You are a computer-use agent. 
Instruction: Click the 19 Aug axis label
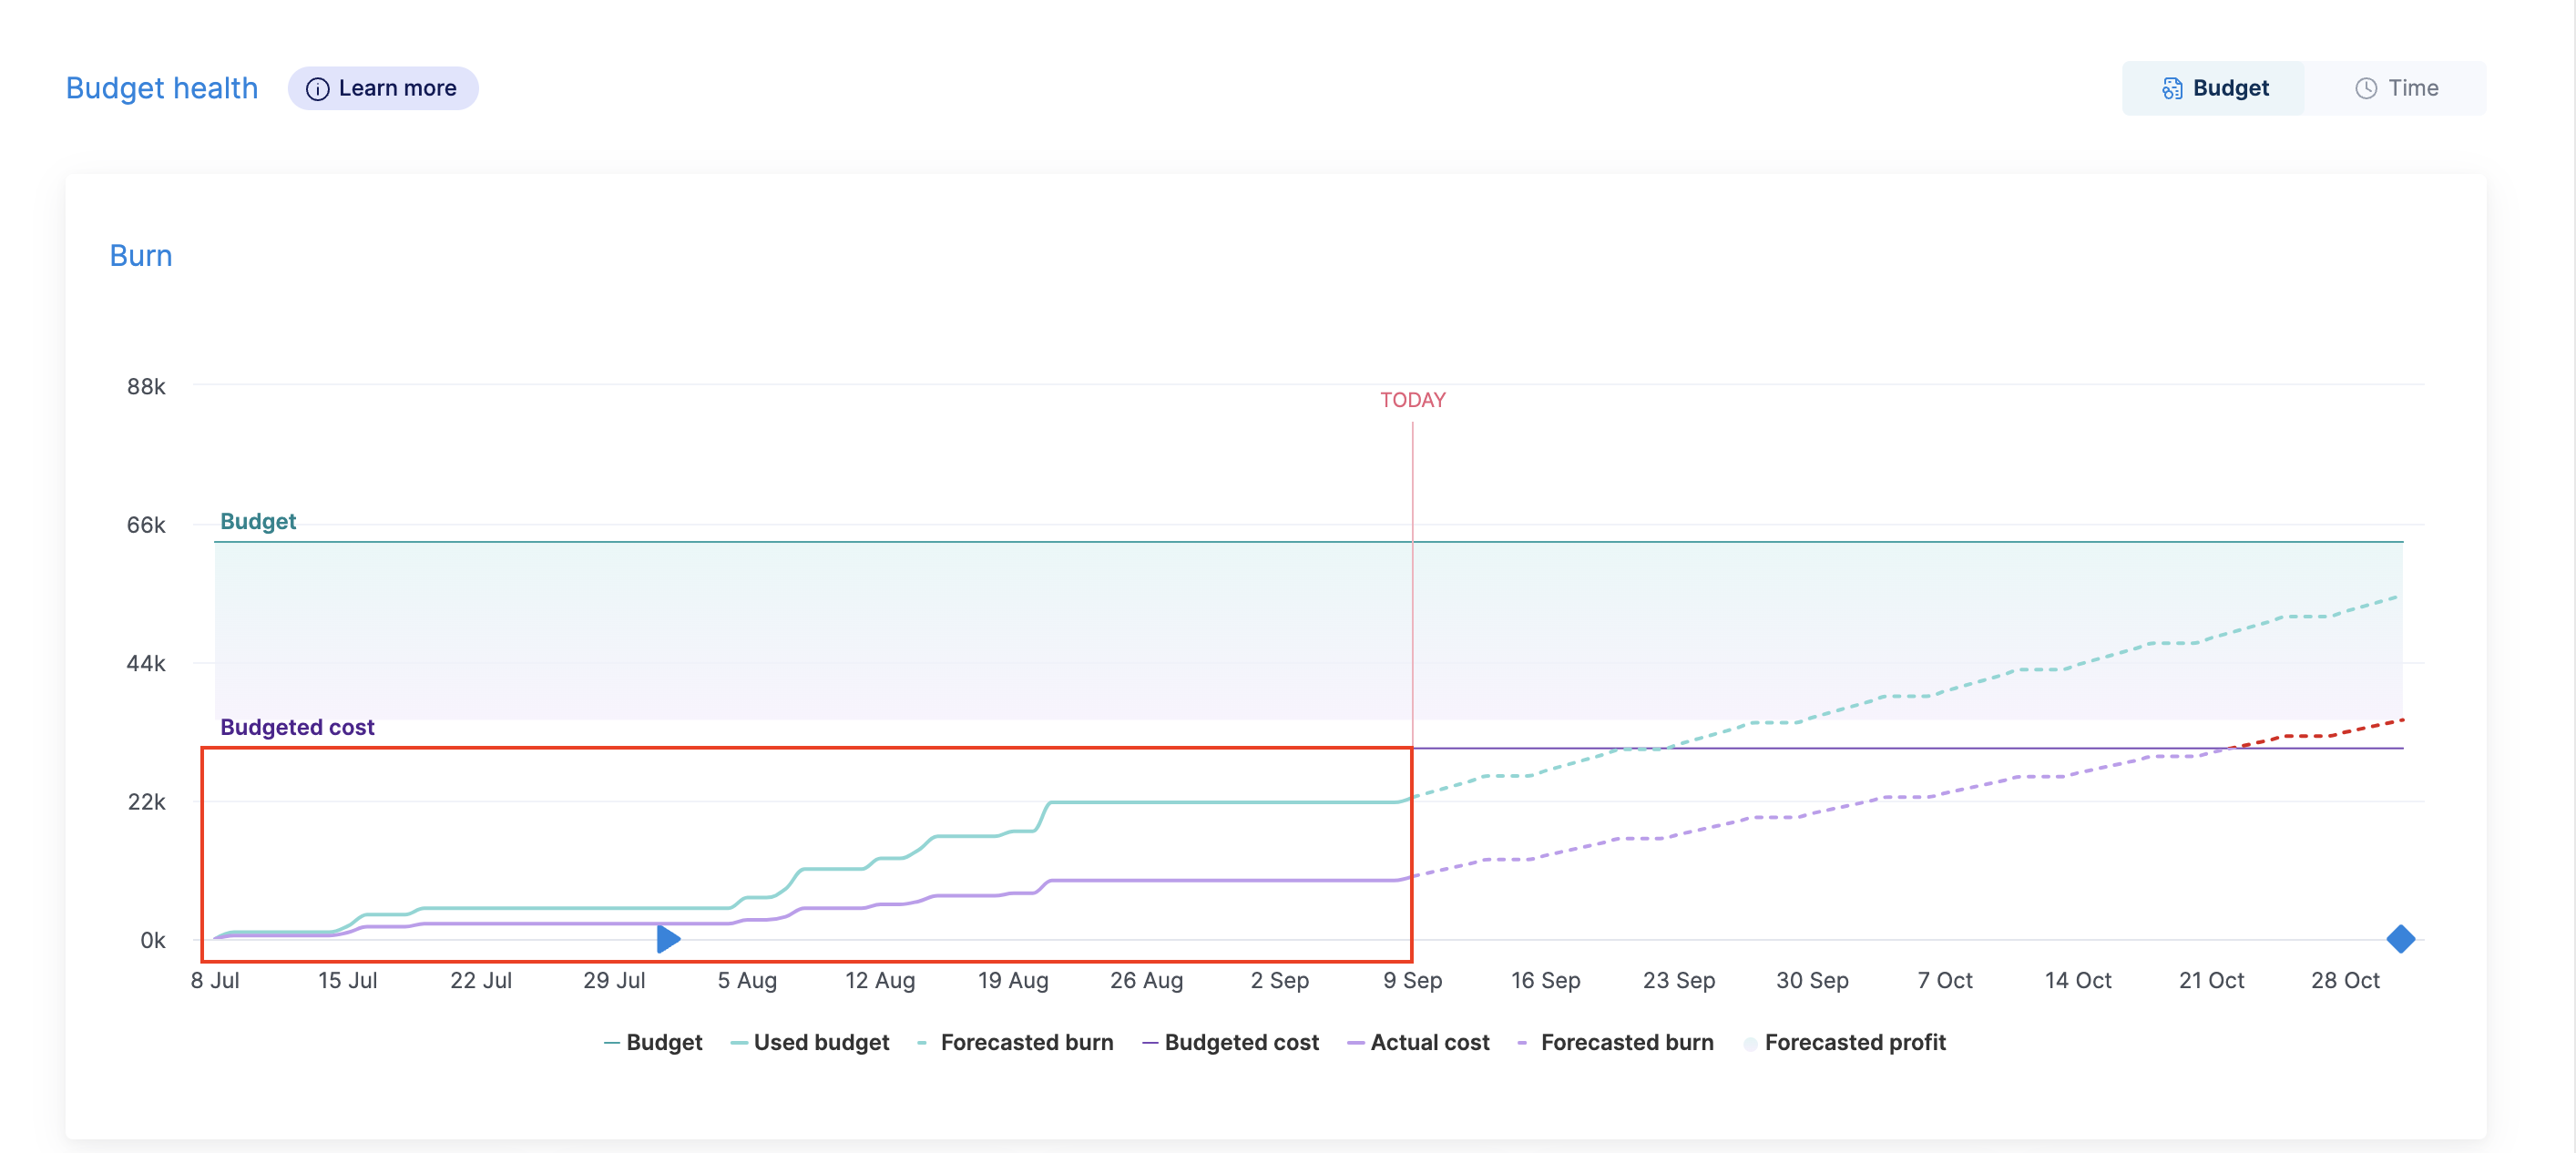[1013, 980]
